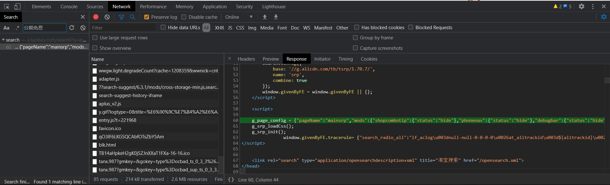
Task: Click the file icon beside favicon.ico
Action: click(x=95, y=129)
